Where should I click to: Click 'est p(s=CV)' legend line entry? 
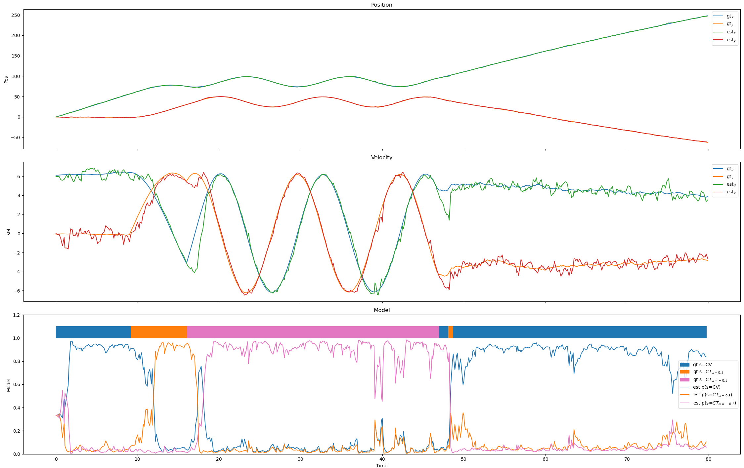tap(706, 387)
